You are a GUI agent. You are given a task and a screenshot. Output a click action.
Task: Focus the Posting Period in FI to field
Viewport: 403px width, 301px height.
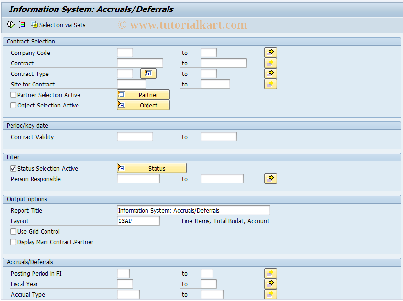tap(207, 274)
